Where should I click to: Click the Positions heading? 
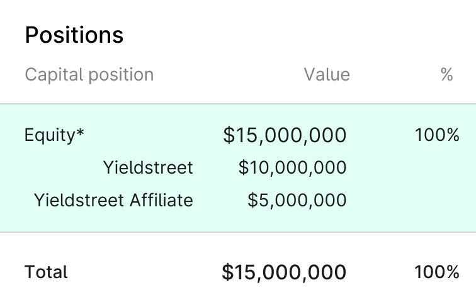tap(74, 35)
